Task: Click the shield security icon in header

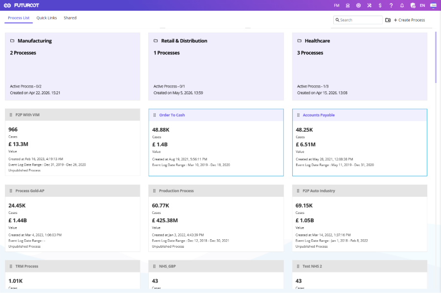Action: 413,5
